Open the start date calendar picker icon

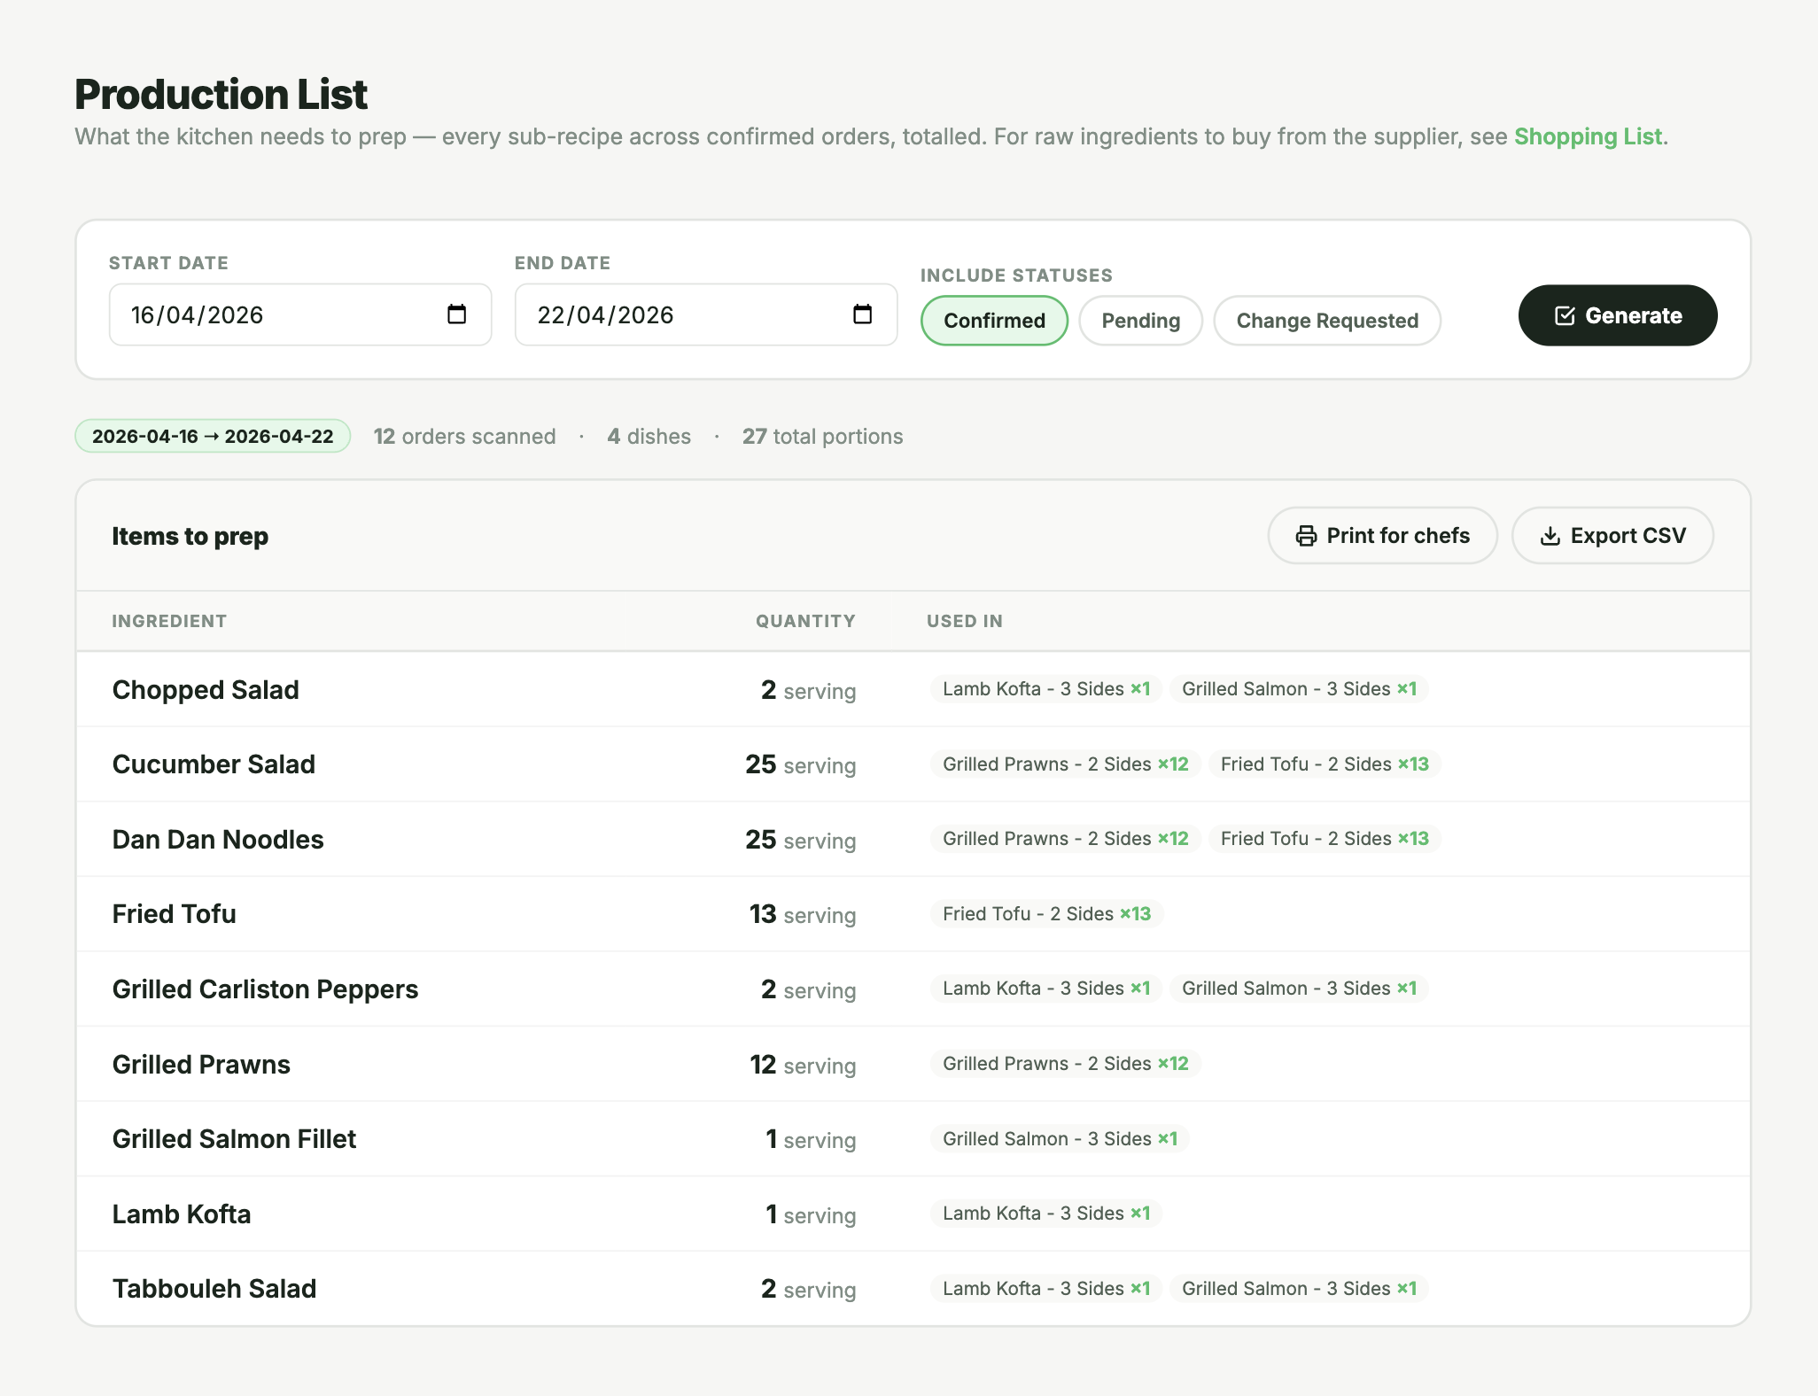pos(456,314)
